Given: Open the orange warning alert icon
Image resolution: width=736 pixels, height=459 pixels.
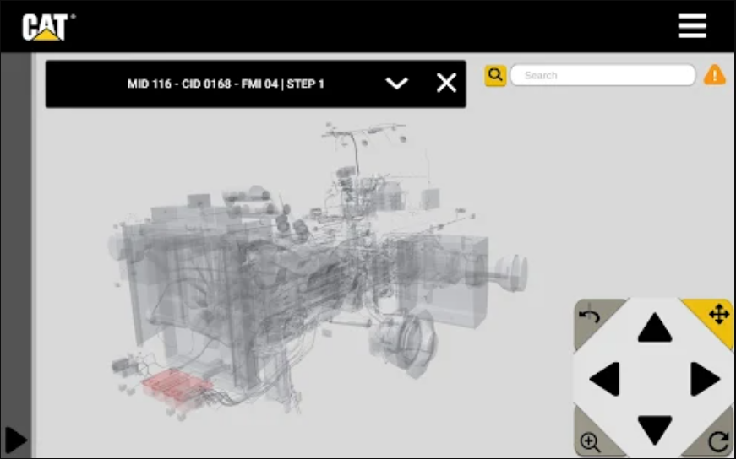Looking at the screenshot, I should [715, 75].
